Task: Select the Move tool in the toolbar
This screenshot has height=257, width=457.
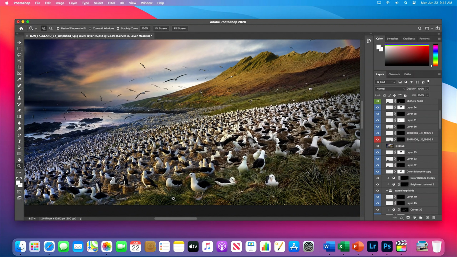Action: (x=19, y=42)
